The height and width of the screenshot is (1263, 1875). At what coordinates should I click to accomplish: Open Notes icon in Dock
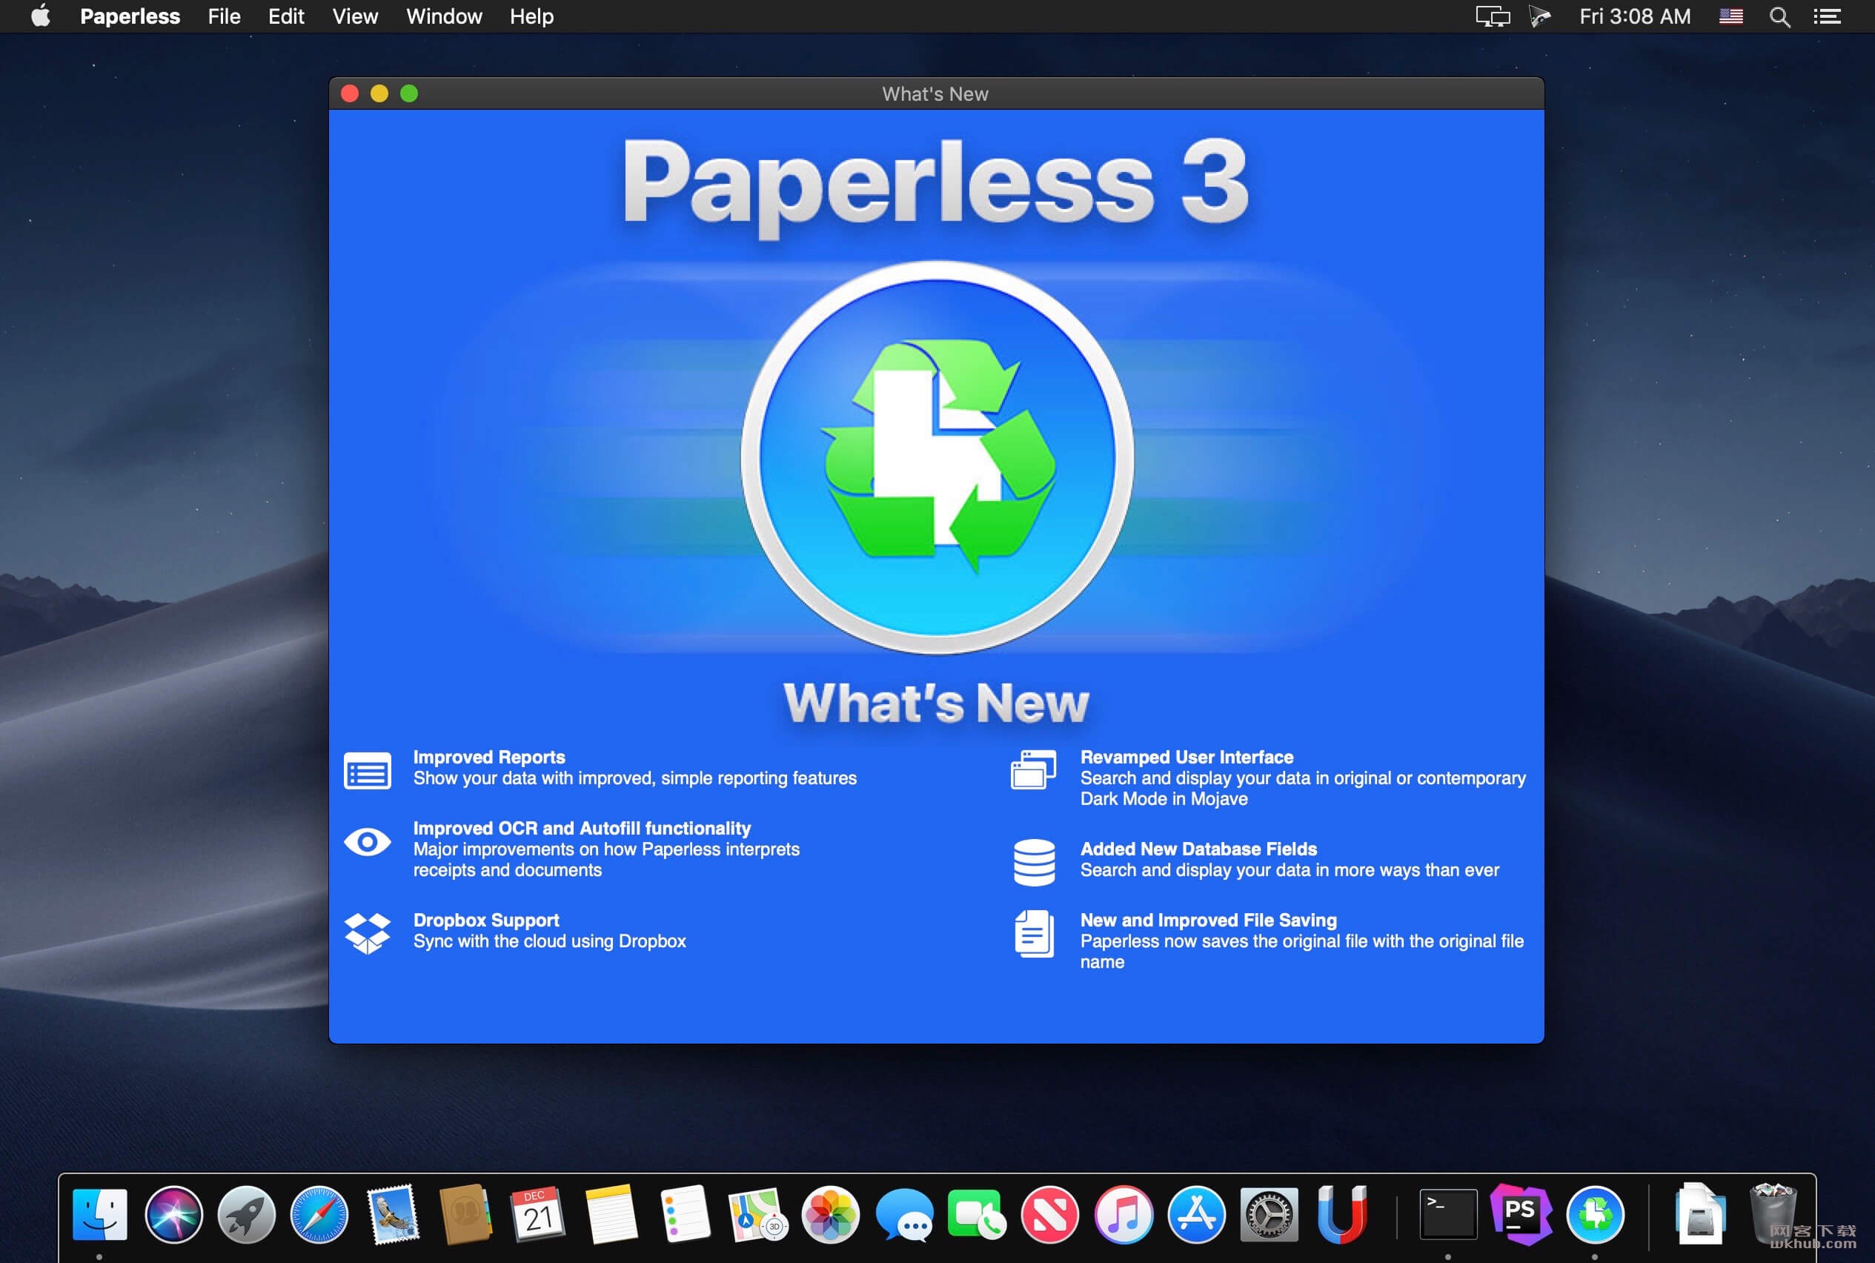pos(611,1214)
